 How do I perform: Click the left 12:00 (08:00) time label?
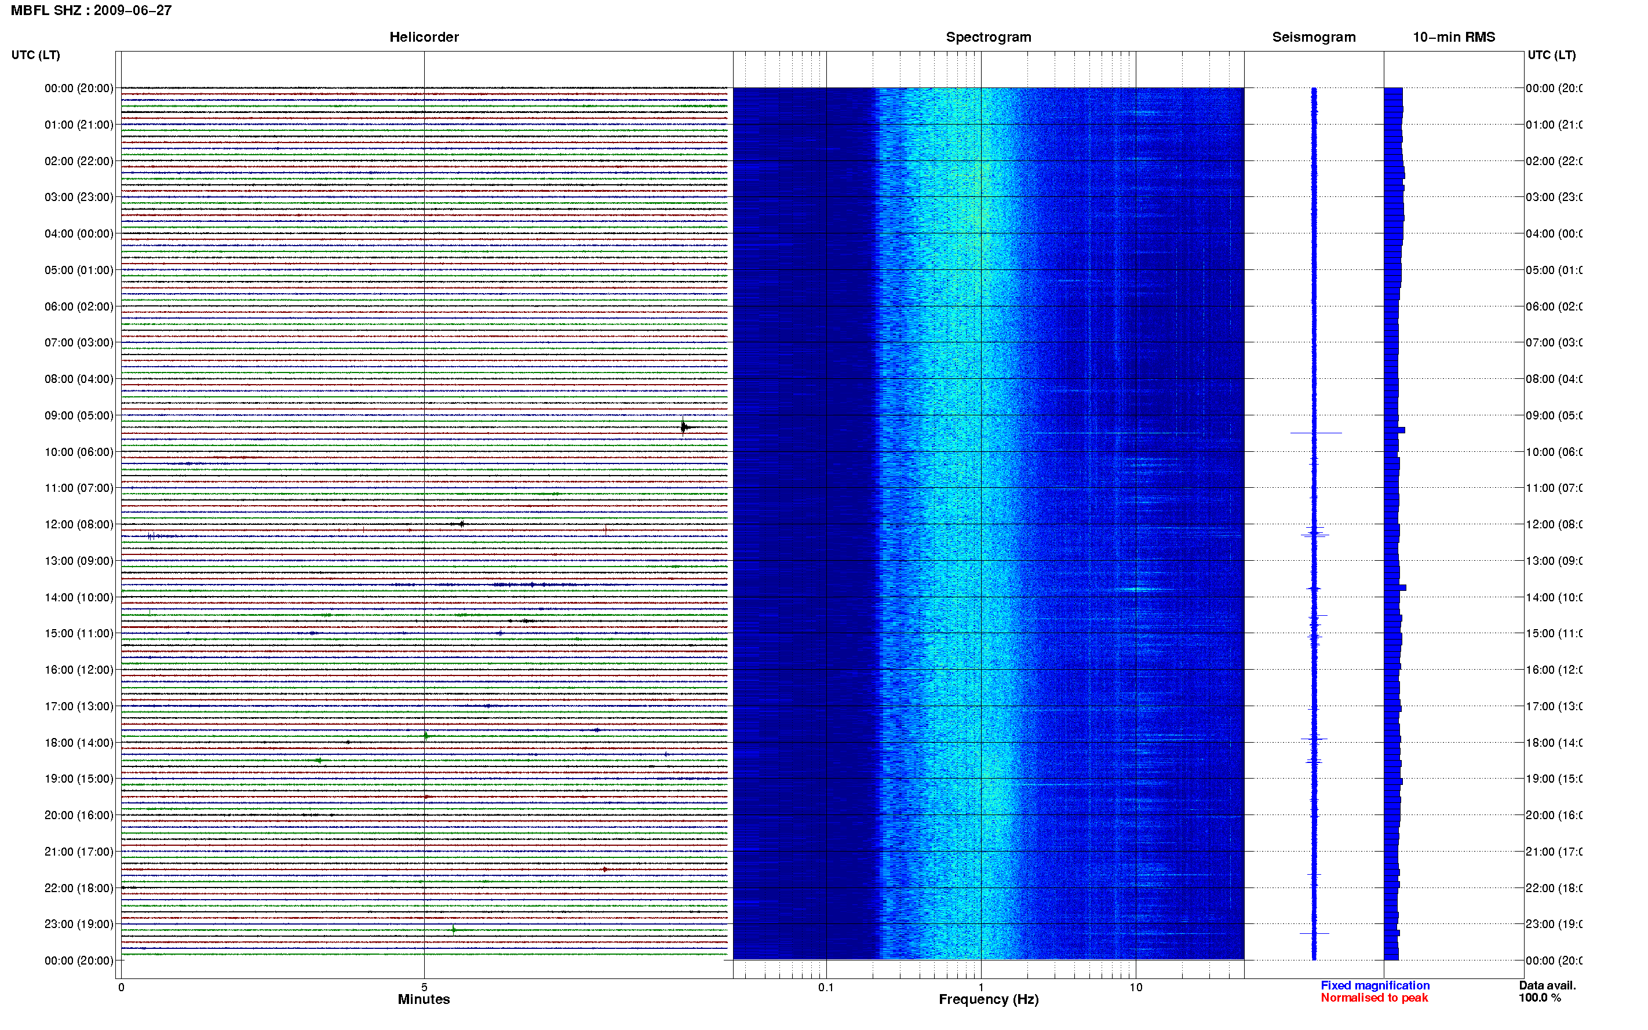click(x=79, y=524)
